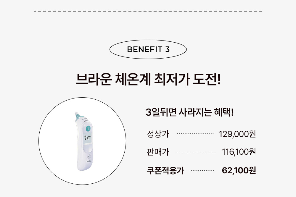Click the dotted leader next to 쿠폰적용가
This screenshot has height=197, width=296.
(x=202, y=170)
